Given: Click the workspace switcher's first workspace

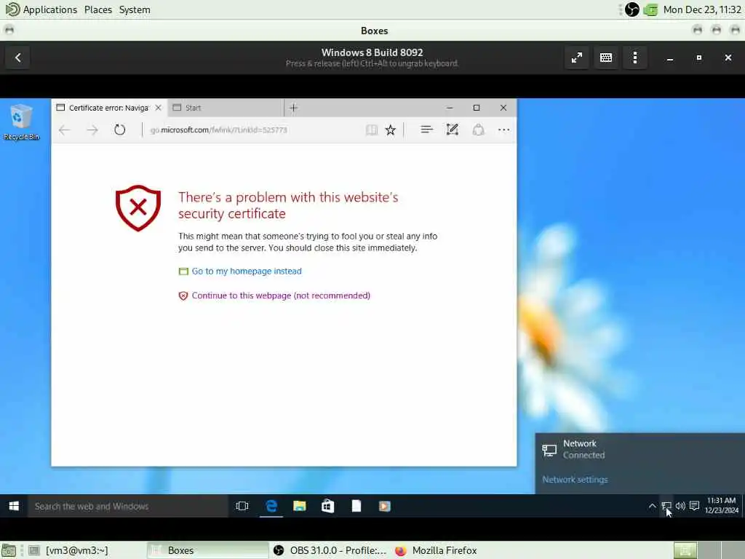Looking at the screenshot, I should tap(685, 550).
